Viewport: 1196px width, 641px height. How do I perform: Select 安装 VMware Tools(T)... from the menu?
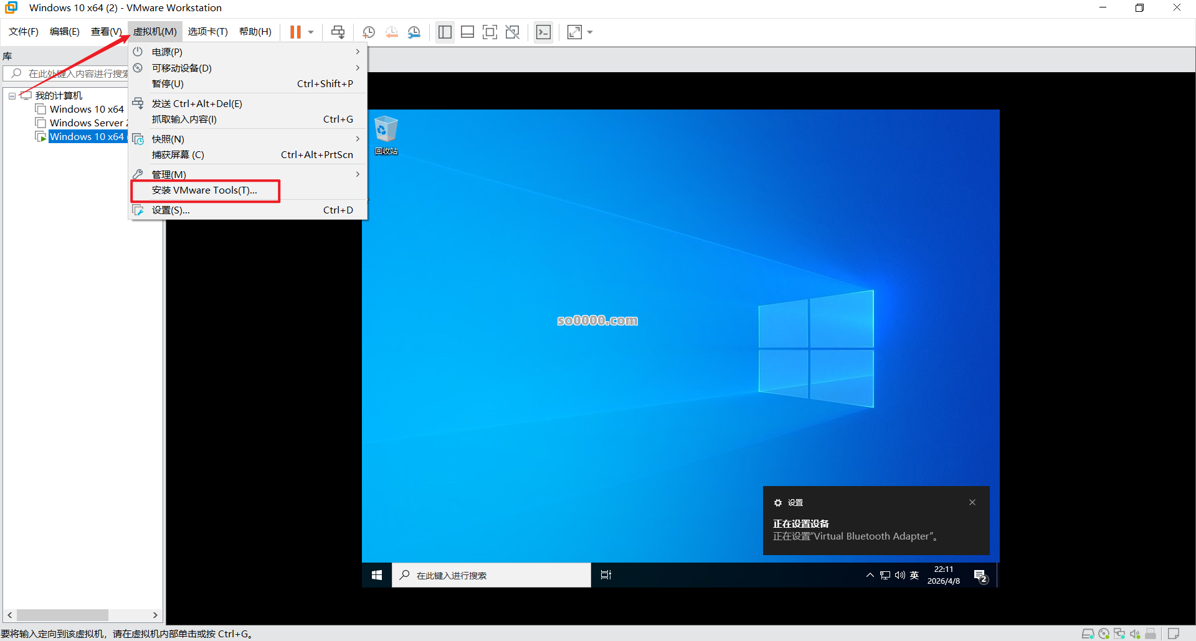tap(204, 190)
